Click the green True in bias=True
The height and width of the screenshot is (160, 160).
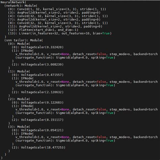pyautogui.click(x=106, y=33)
